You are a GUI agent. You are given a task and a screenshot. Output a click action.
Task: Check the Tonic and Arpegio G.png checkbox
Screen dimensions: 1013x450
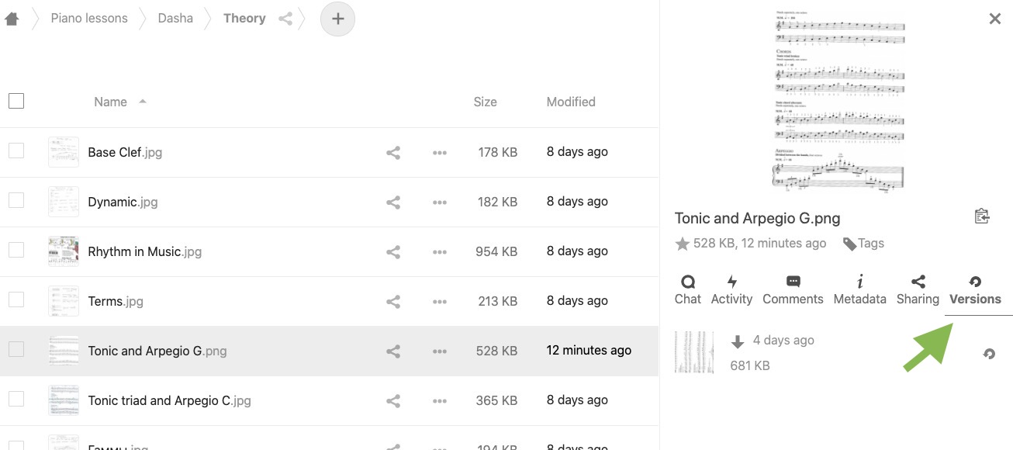point(16,349)
